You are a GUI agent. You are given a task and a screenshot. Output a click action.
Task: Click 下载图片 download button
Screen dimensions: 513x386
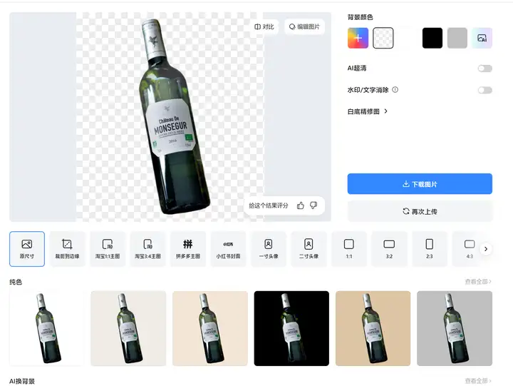point(420,184)
